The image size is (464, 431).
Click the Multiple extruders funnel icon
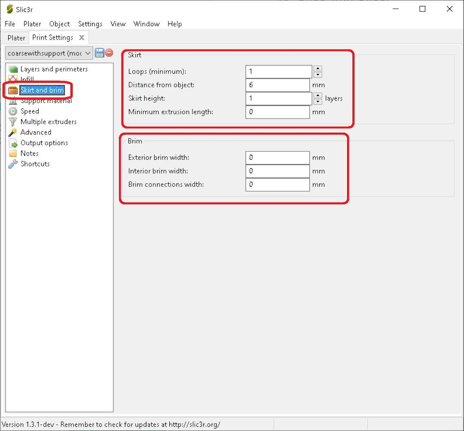click(13, 122)
